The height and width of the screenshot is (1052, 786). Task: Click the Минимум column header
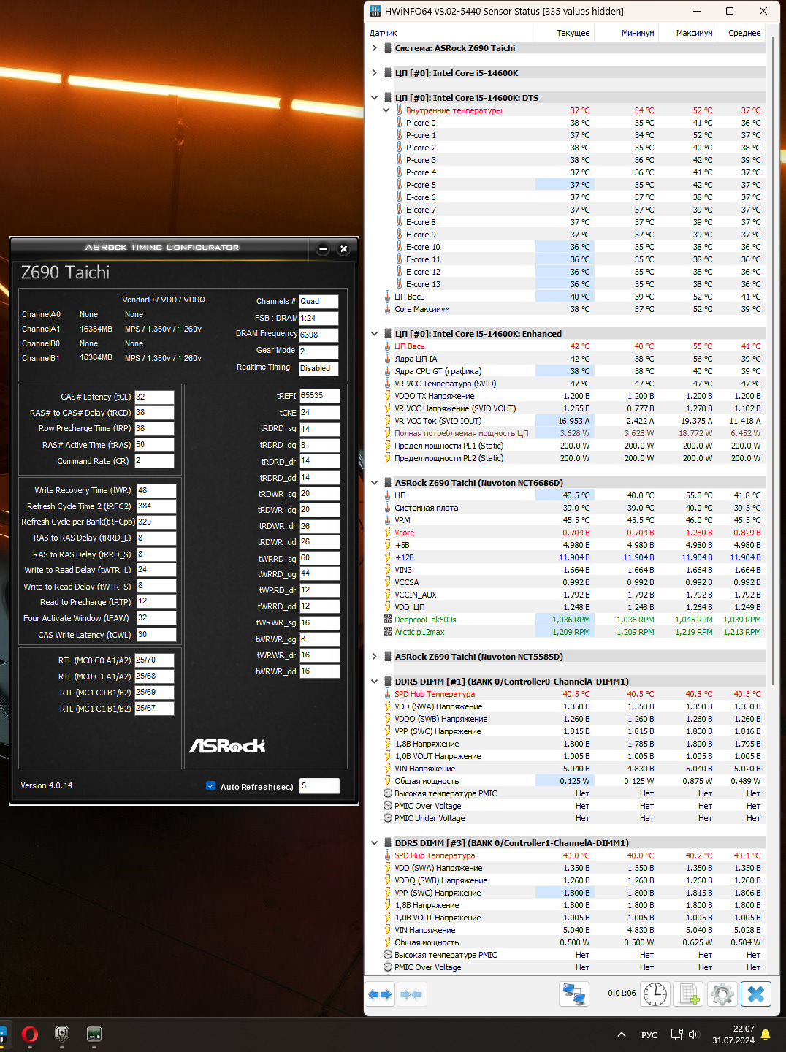[x=626, y=33]
